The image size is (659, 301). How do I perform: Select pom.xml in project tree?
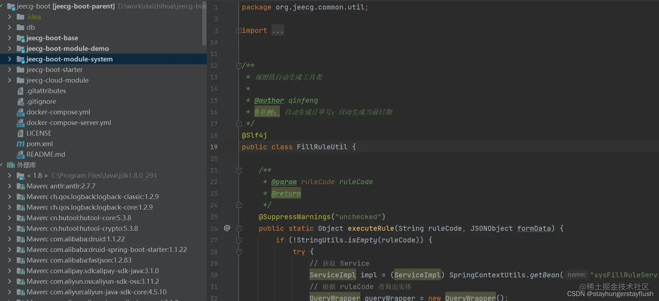click(x=40, y=144)
